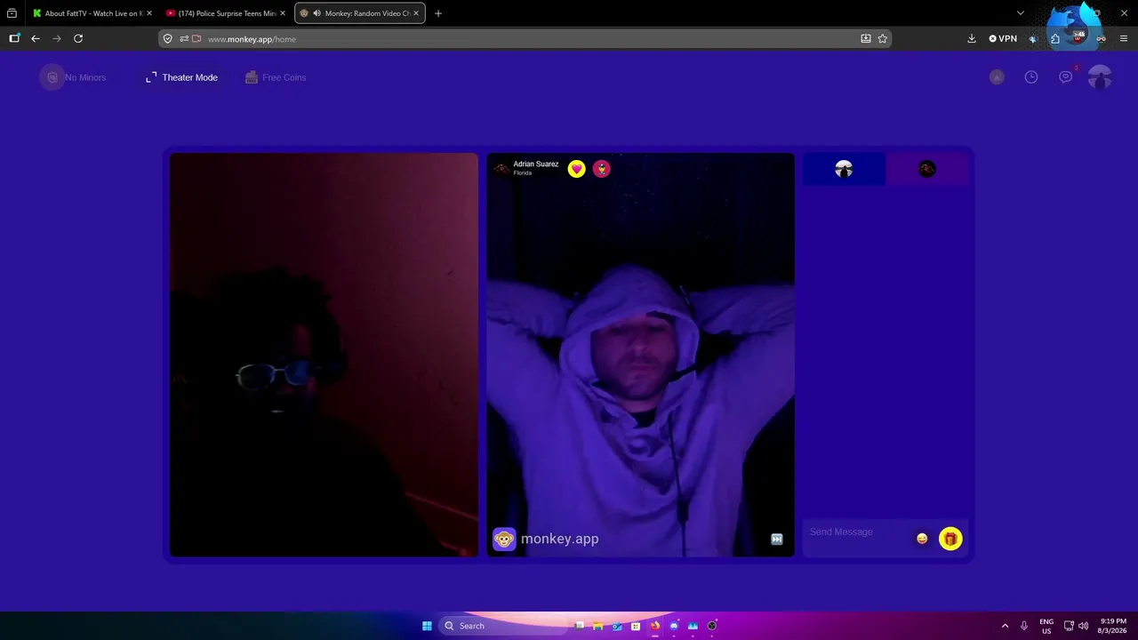Click the red badge icon beside the heart
The image size is (1138, 640).
tap(602, 169)
